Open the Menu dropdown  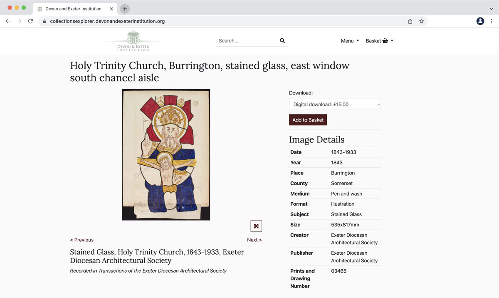point(350,41)
